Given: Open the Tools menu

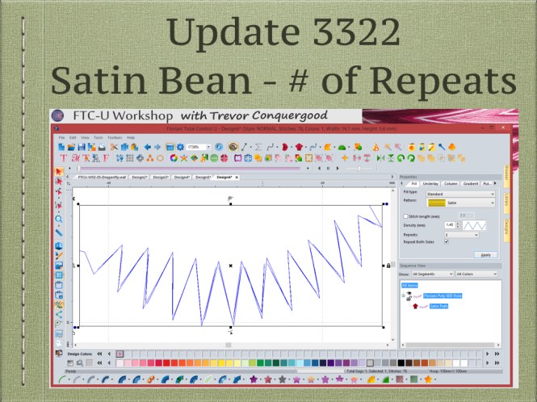Looking at the screenshot, I should pos(98,138).
